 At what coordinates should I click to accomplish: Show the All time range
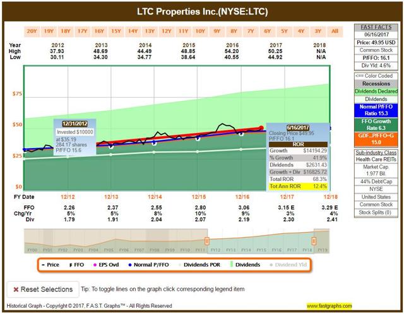[x=335, y=32]
